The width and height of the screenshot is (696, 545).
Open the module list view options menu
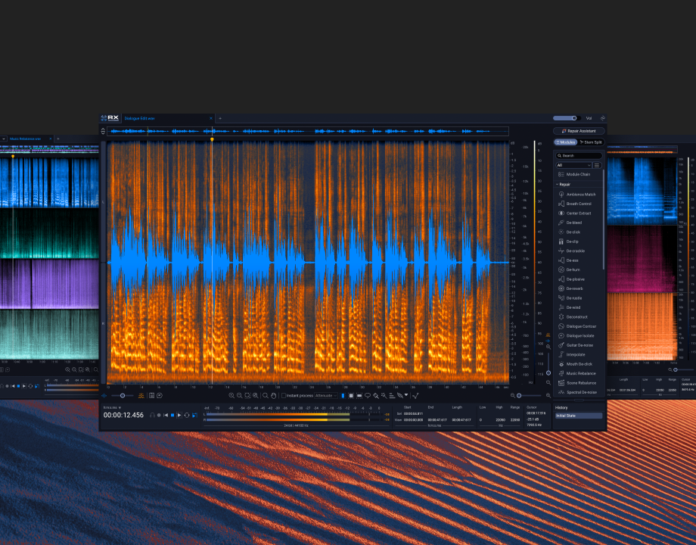597,165
